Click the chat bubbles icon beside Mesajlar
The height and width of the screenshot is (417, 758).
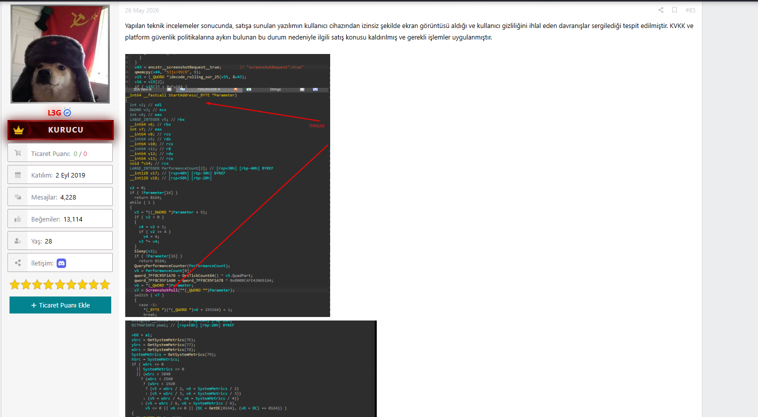pos(18,197)
